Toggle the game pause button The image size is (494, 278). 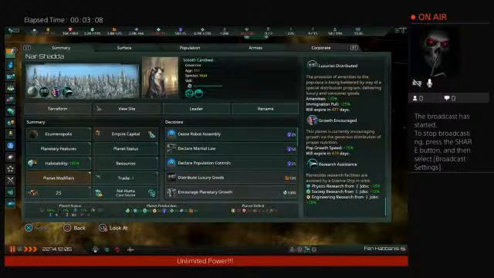[x=12, y=249]
